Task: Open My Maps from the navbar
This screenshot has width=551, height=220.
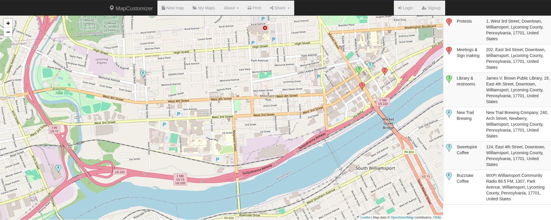Action: tap(204, 8)
